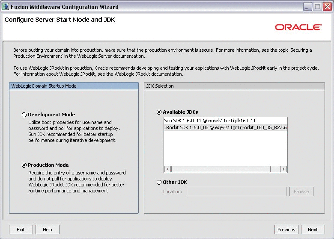
Task: Click the JDK Selection panel header
Action: click(x=234, y=86)
